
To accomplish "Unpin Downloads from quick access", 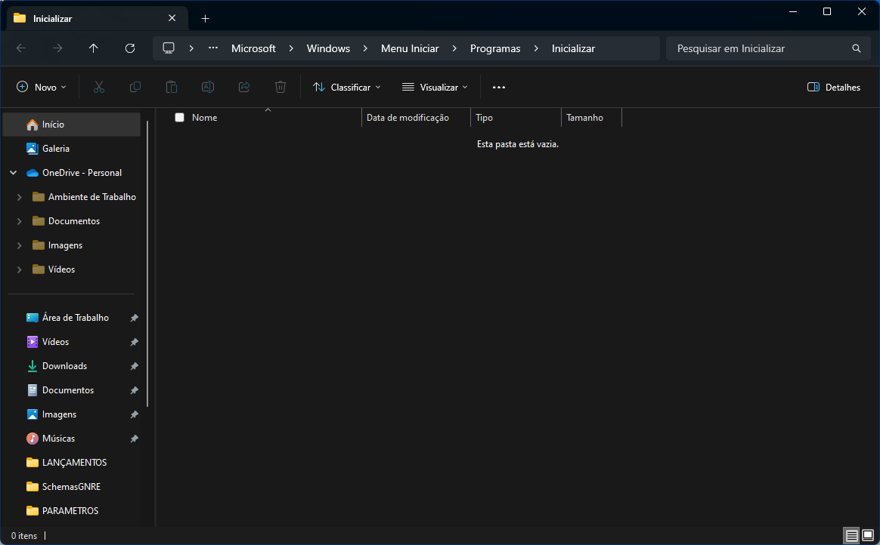I will 134,366.
